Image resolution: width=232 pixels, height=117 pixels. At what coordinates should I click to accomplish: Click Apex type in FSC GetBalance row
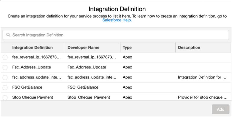127,87
